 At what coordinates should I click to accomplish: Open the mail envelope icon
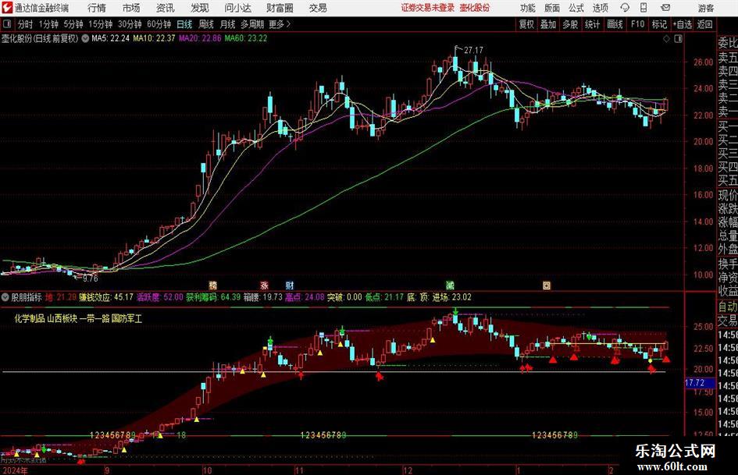[665, 8]
